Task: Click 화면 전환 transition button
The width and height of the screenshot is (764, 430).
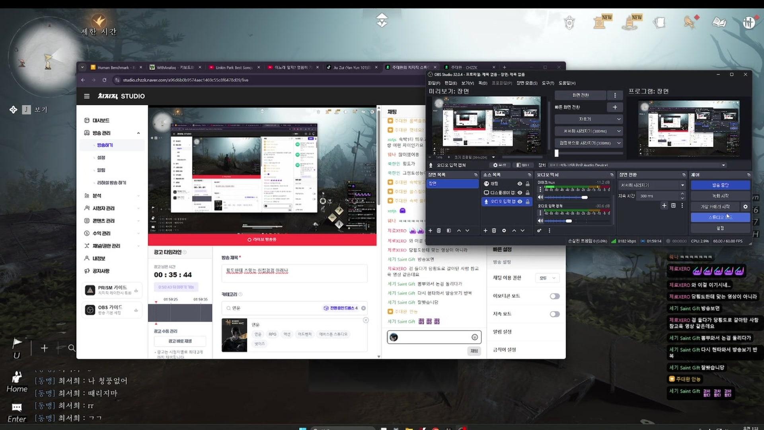Action: tap(580, 95)
